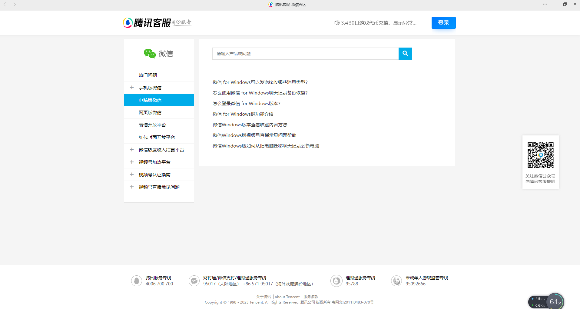The width and height of the screenshot is (580, 309).
Task: Open 微信 for Windows可以发送接收哪些消息类型 question
Action: [x=260, y=82]
